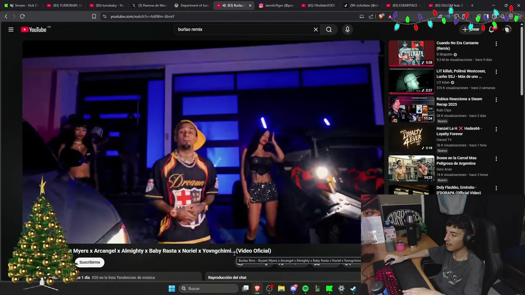Open the account avatar menu

507,29
